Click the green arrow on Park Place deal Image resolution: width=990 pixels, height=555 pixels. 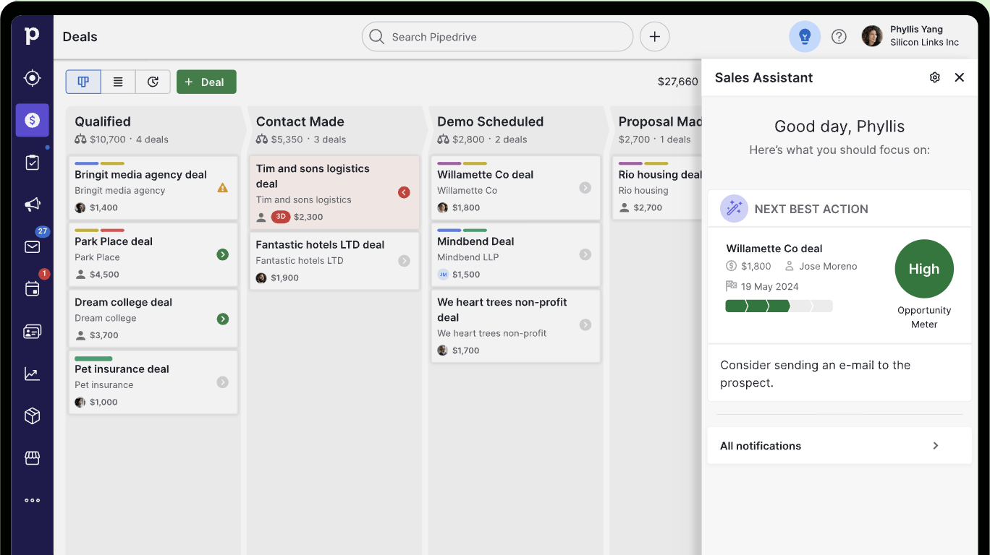(223, 254)
